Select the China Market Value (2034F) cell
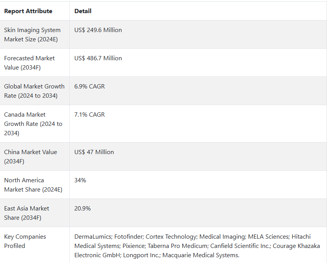Image resolution: width=327 pixels, height=263 pixels. tap(31, 157)
